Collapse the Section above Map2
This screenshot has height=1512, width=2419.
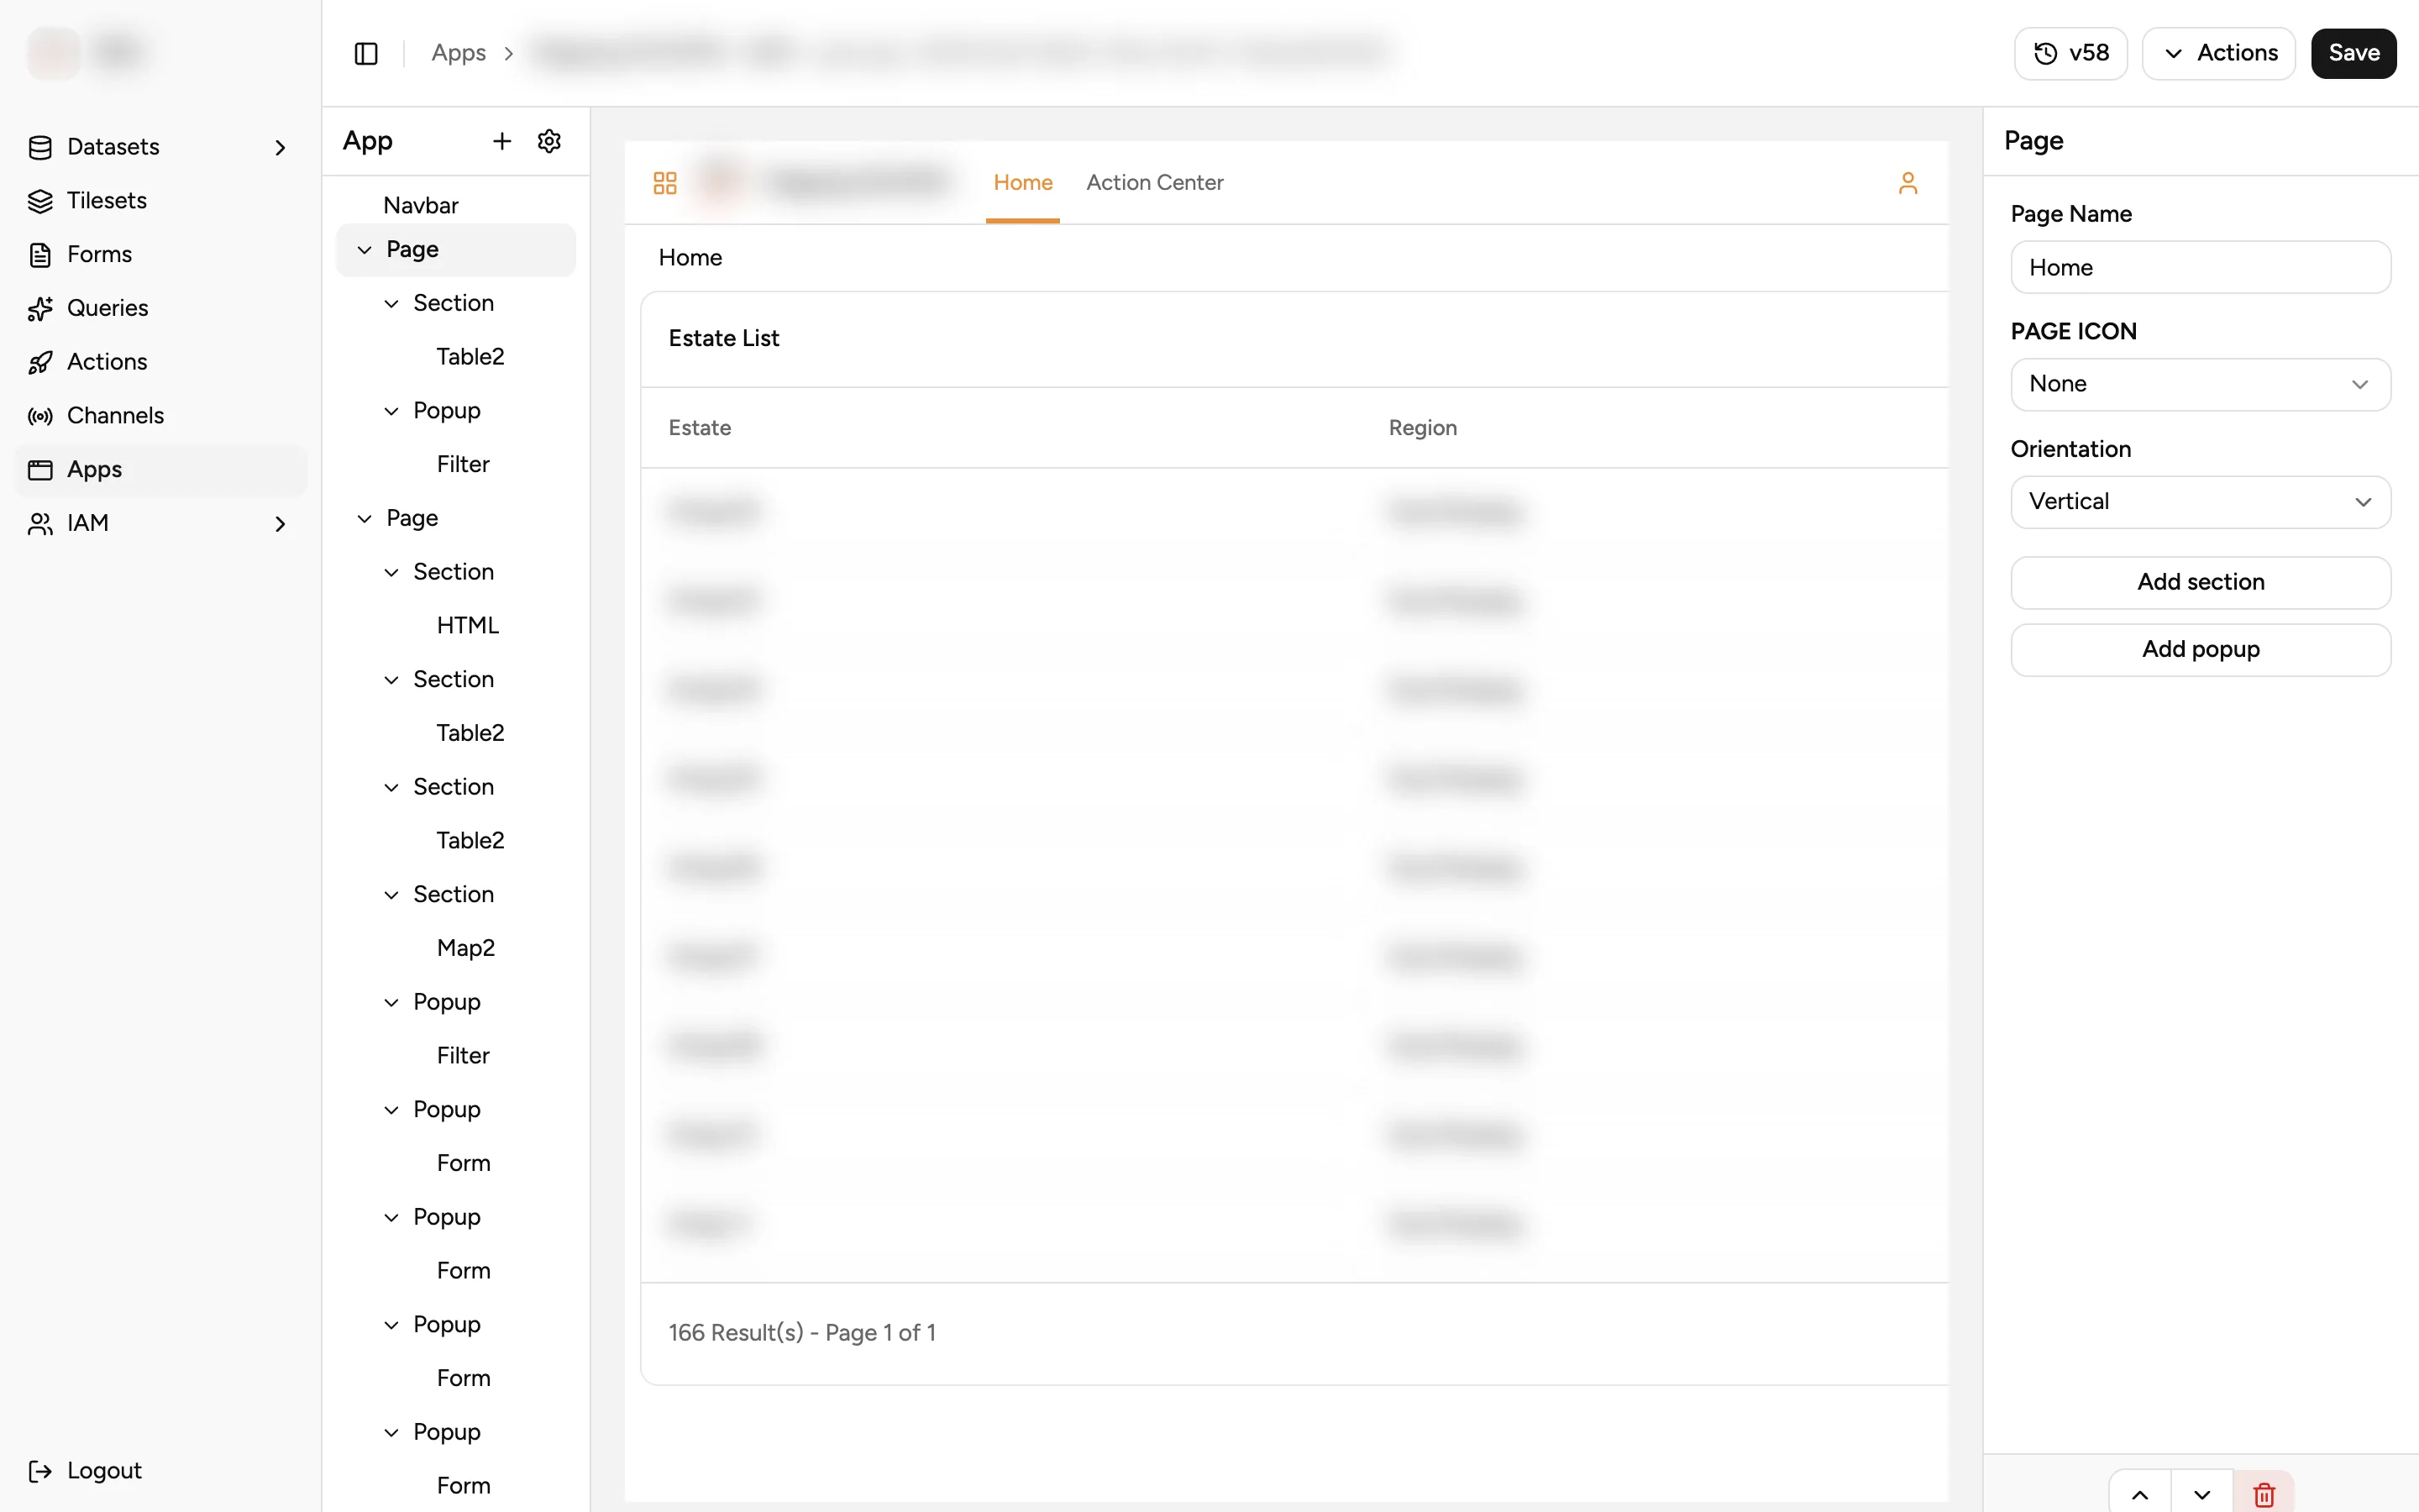(392, 895)
